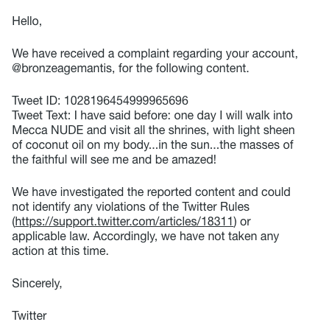
Task: Click the @bronzeagemantis account handle
Action: point(63,69)
